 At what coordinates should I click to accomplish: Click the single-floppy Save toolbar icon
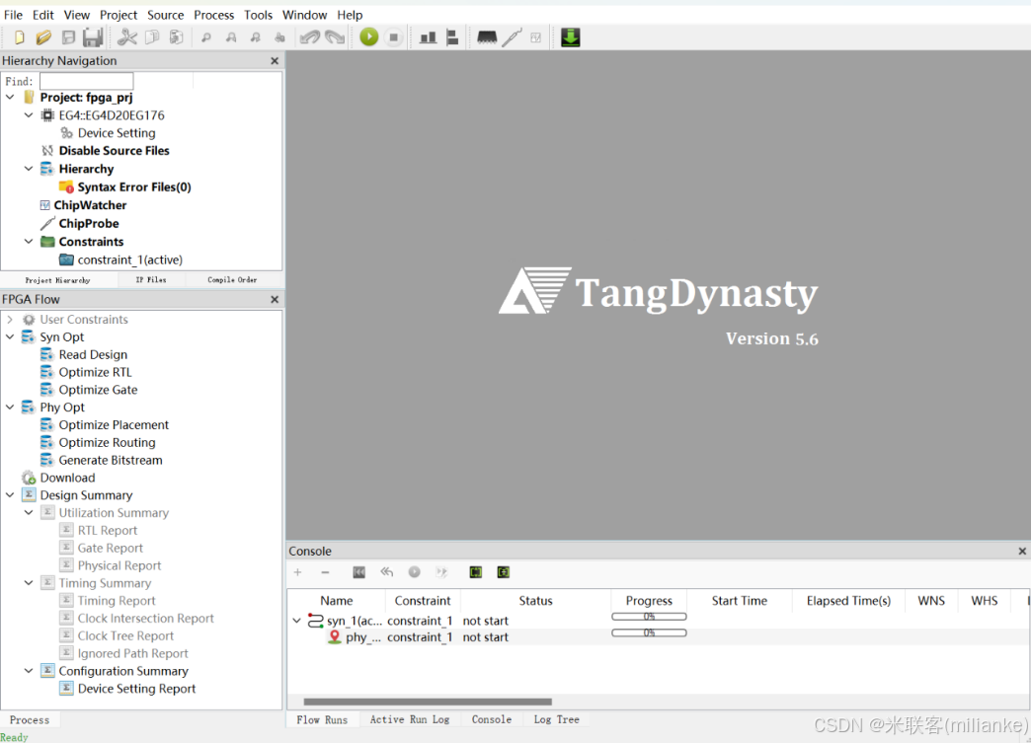coord(68,37)
